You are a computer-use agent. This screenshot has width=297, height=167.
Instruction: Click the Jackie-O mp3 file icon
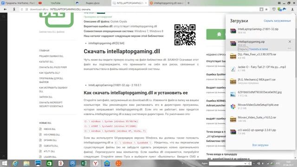point(233,69)
